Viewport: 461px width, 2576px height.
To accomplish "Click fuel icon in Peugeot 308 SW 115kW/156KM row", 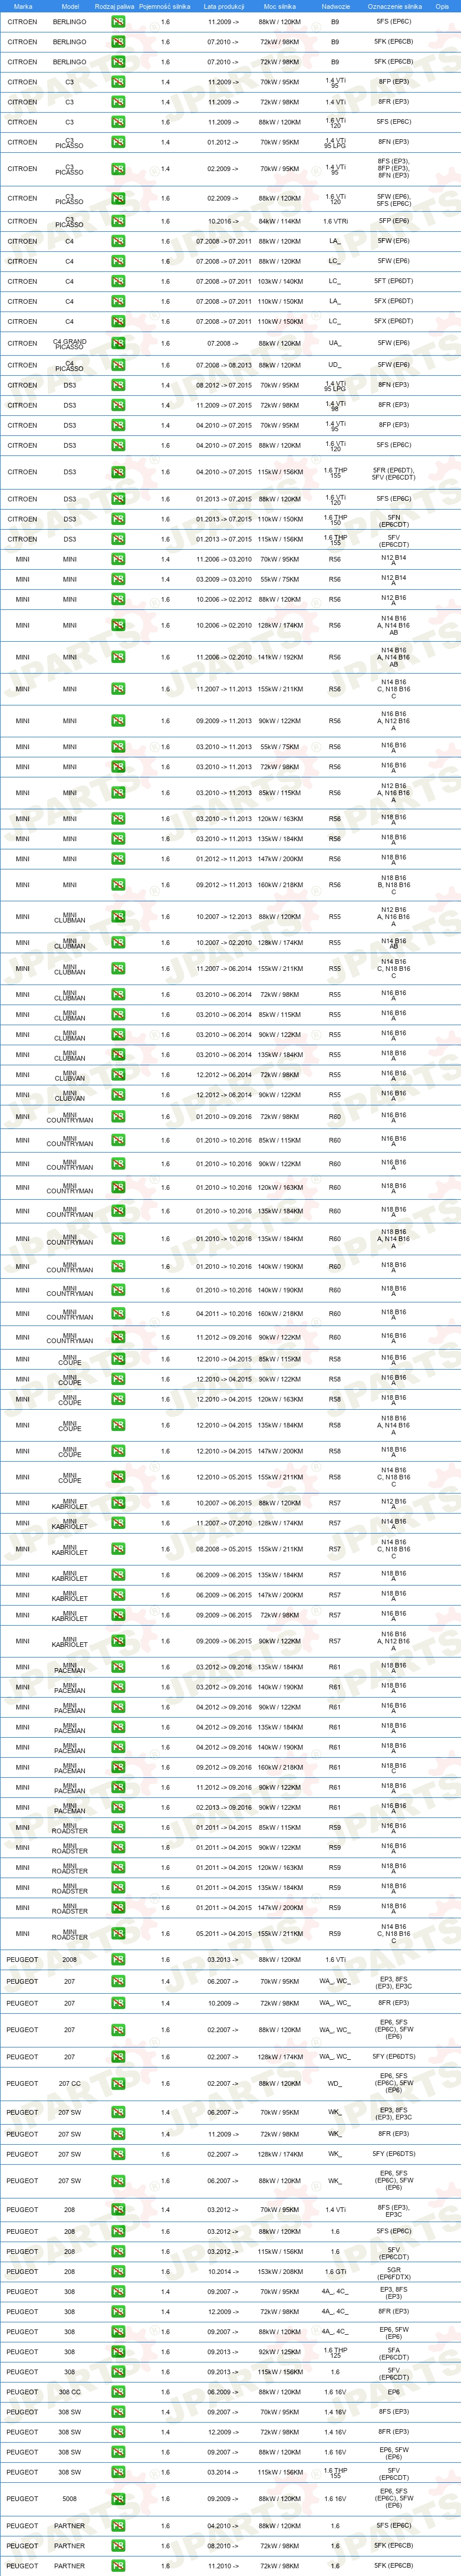I will point(118,2472).
